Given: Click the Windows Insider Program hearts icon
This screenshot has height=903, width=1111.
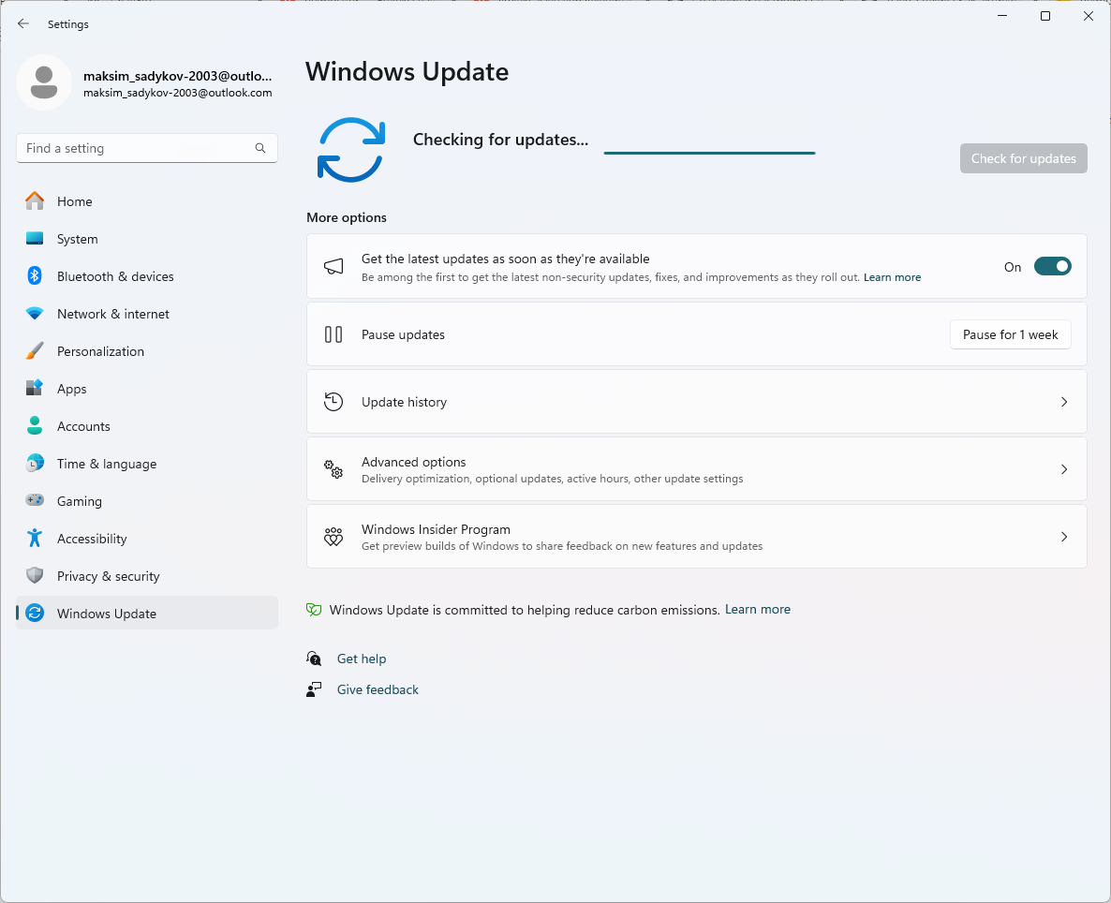Looking at the screenshot, I should [x=333, y=537].
